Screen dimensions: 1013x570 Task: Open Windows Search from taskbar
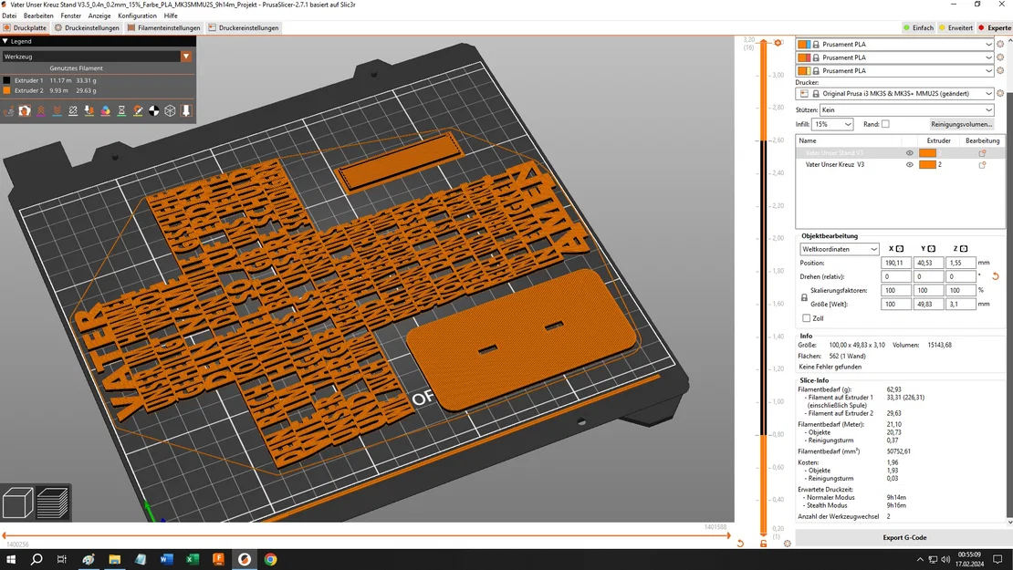[37, 559]
